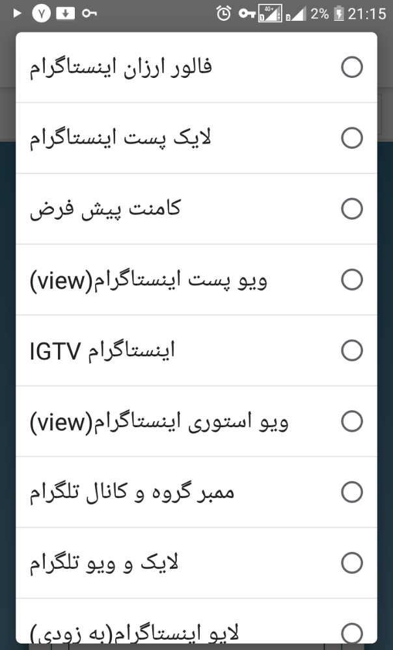Tap the 21:15 clock in status bar
Image resolution: width=393 pixels, height=650 pixels.
367,13
